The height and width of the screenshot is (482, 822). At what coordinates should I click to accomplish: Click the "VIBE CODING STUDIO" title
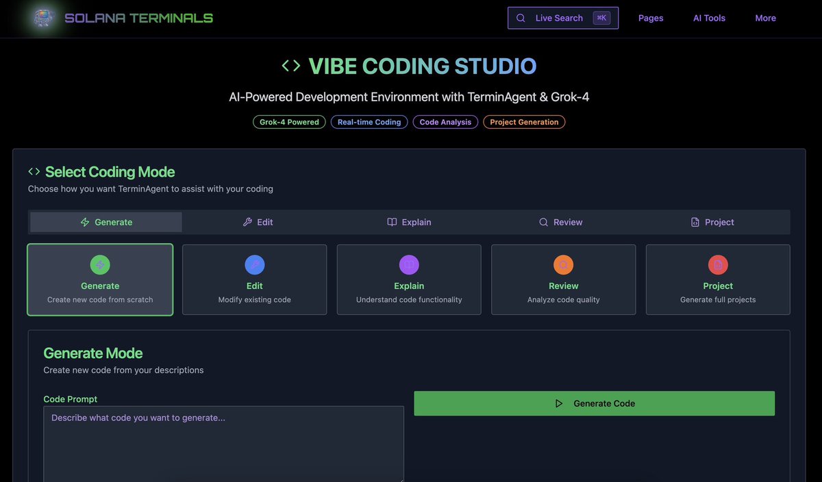(x=423, y=66)
